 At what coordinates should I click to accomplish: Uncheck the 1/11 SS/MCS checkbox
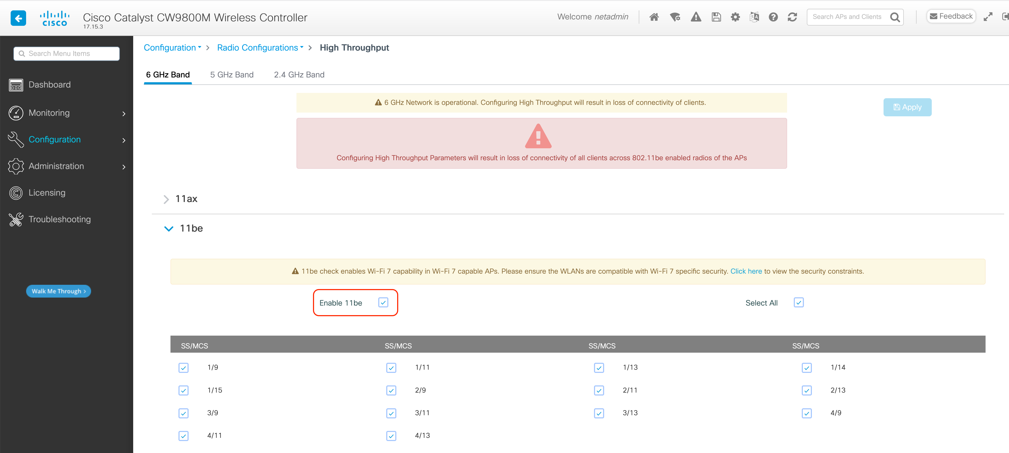pos(391,368)
